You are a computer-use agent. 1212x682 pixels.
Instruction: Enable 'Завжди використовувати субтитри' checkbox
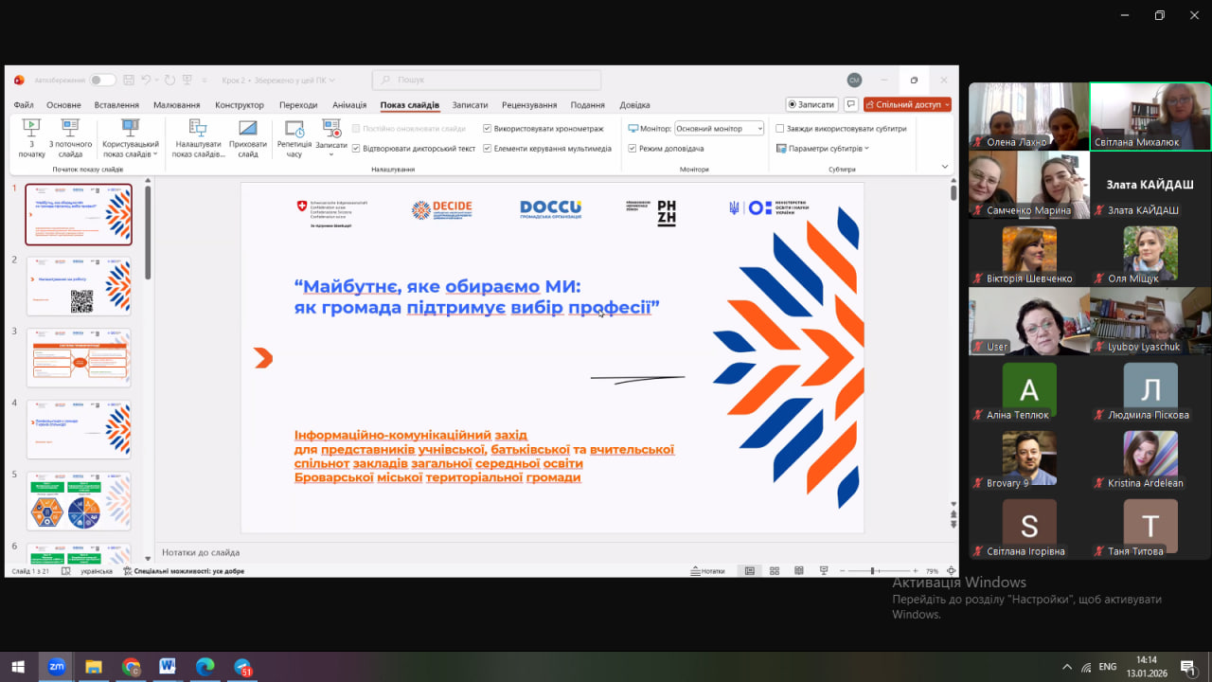(x=780, y=128)
